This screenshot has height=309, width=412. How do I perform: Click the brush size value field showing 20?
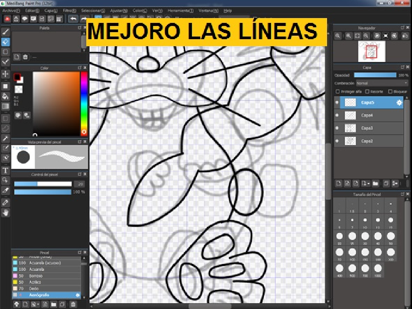[80, 184]
